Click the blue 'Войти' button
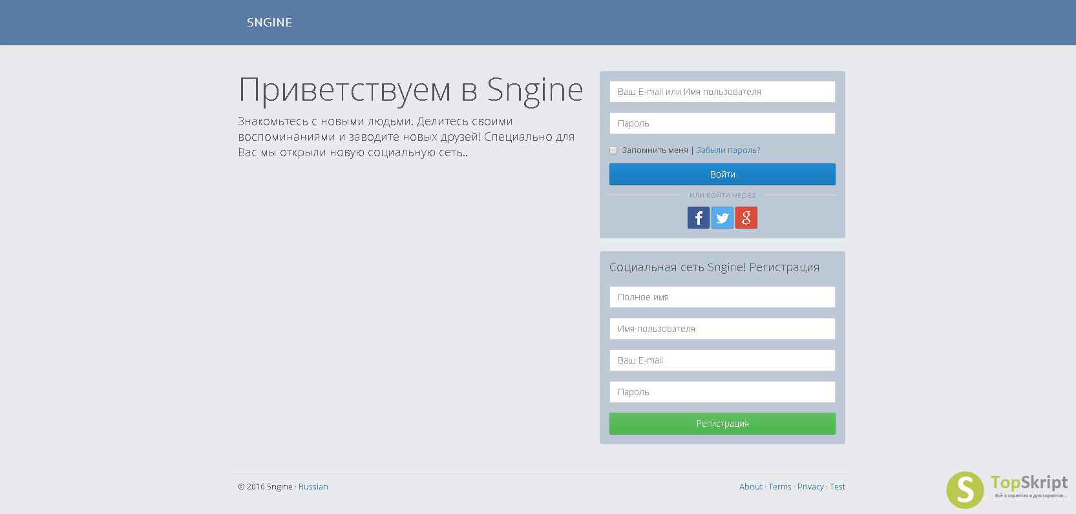1076x514 pixels. (x=723, y=174)
